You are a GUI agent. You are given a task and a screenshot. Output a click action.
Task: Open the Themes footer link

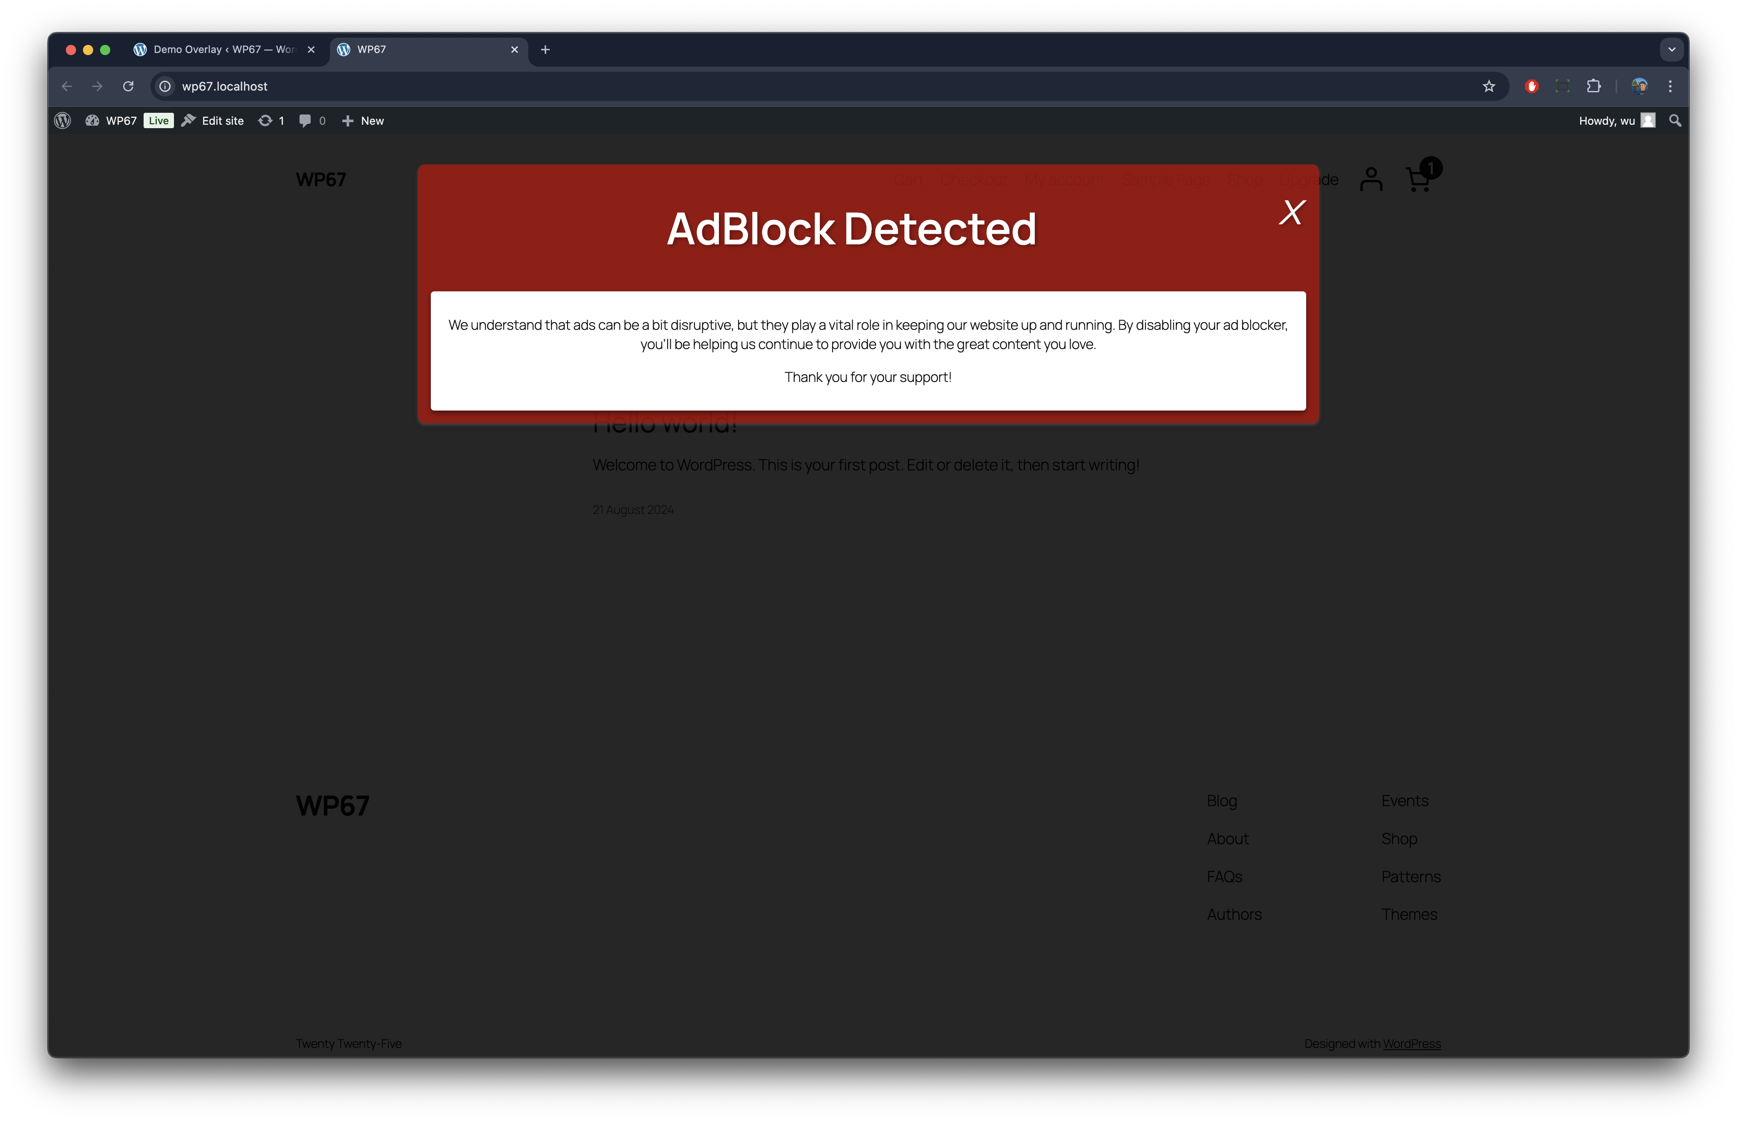(1409, 914)
